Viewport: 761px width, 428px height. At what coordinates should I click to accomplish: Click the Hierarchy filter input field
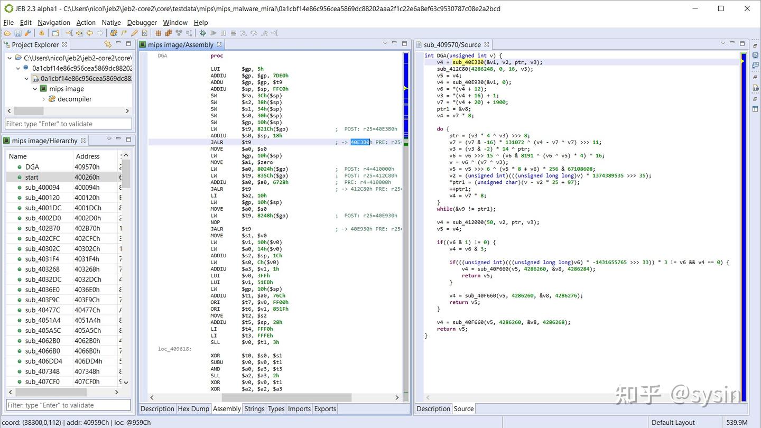[68, 405]
